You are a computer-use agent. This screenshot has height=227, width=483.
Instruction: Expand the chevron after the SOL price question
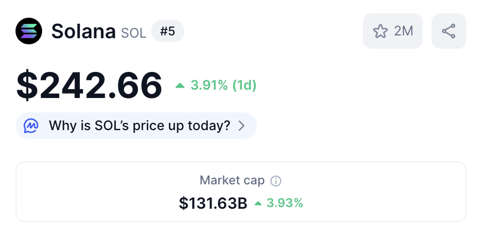pos(242,126)
